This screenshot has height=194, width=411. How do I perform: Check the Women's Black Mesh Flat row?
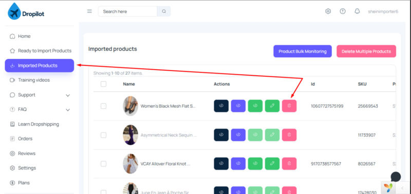click(104, 106)
